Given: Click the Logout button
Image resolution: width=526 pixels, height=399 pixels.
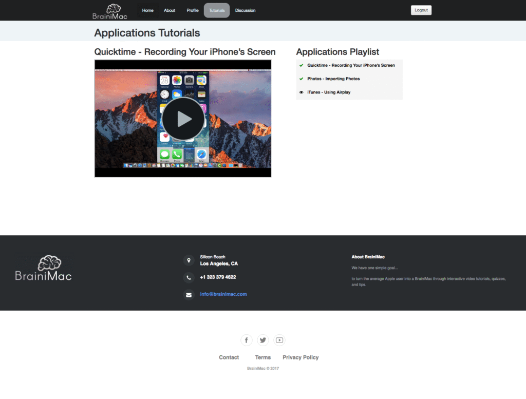Looking at the screenshot, I should pyautogui.click(x=421, y=10).
